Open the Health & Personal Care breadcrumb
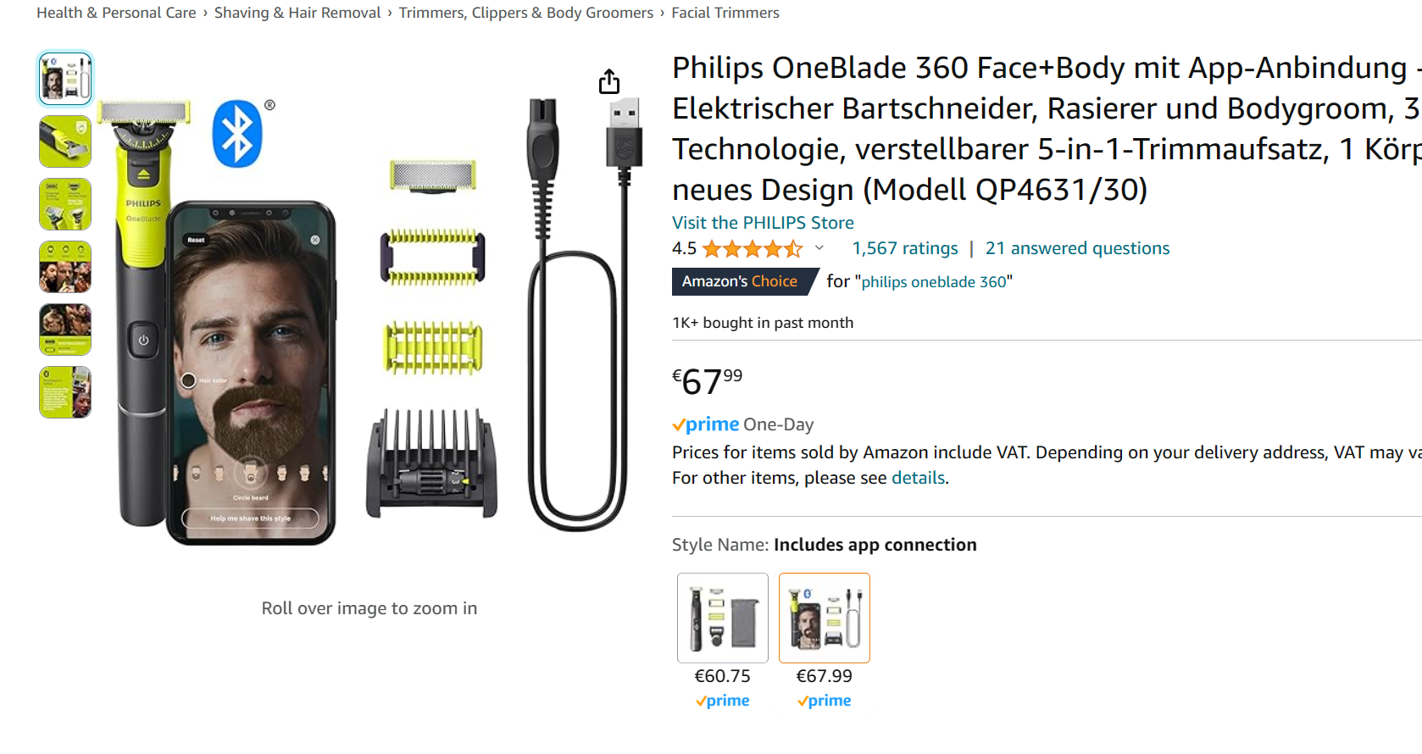The height and width of the screenshot is (754, 1422). [x=116, y=13]
